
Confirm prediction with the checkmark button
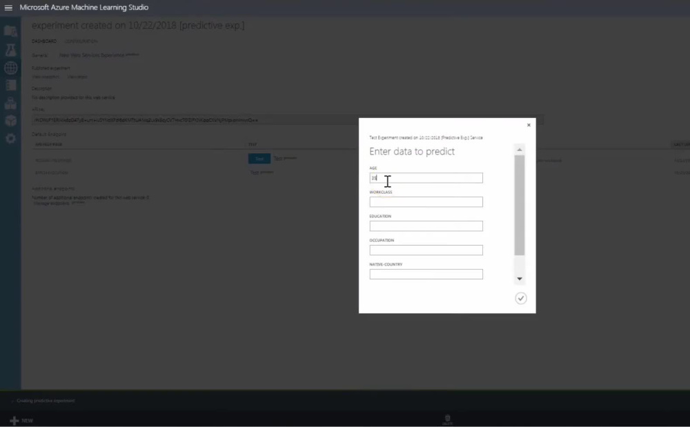tap(520, 299)
